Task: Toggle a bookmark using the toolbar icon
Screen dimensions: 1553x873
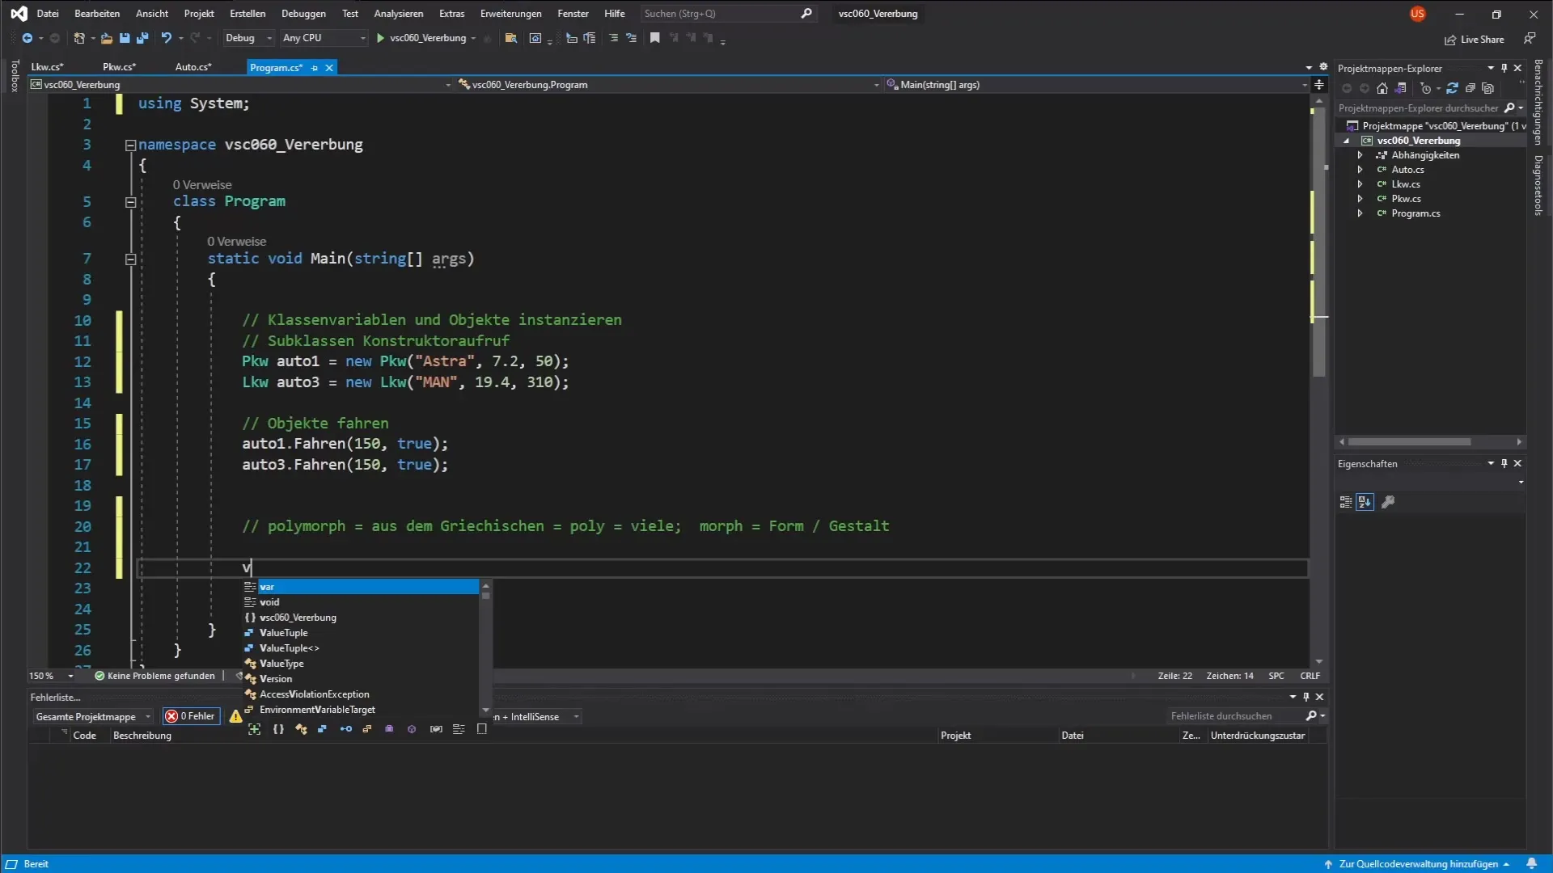Action: click(x=655, y=38)
